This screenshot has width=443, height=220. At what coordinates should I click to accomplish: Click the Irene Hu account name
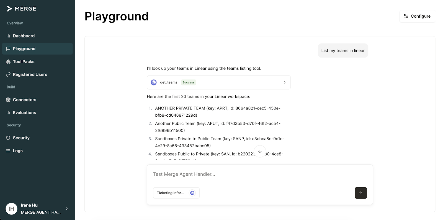pyautogui.click(x=29, y=205)
